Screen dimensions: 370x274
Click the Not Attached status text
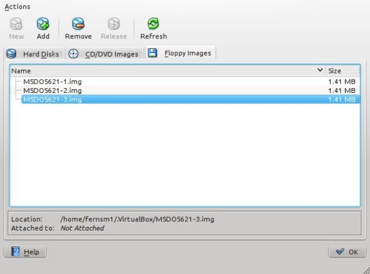(82, 228)
